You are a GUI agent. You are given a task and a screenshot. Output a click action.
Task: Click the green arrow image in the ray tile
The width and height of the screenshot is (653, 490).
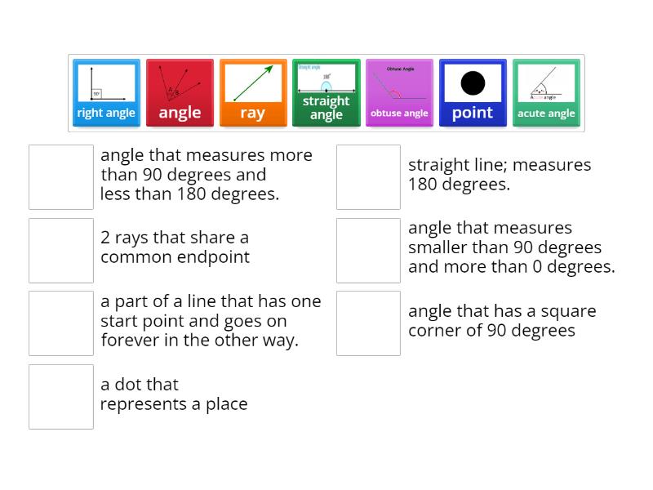tap(253, 83)
